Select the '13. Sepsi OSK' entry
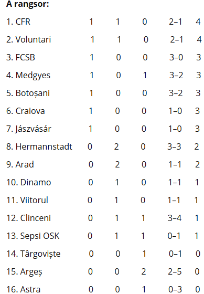This screenshot has height=294, width=204. coord(33,236)
